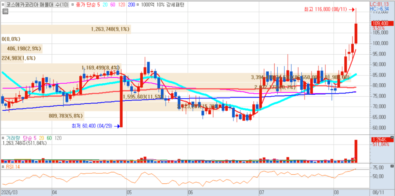
Task: Select the 1000억 10% 강세패턴 indicator label
Action: click(x=162, y=4)
